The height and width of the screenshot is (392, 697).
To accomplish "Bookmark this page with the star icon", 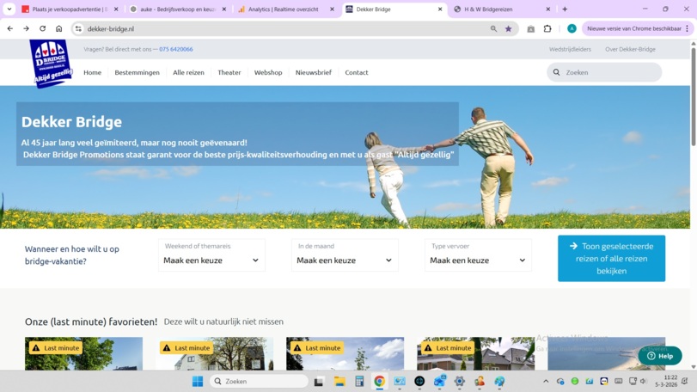I will click(x=508, y=28).
